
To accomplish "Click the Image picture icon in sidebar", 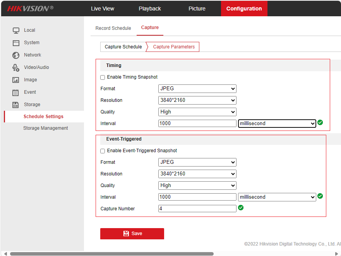I will [x=16, y=80].
